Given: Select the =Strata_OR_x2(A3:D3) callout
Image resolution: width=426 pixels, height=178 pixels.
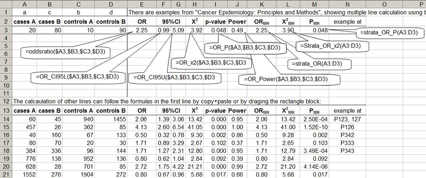Looking at the screenshot, I should tap(331, 46).
